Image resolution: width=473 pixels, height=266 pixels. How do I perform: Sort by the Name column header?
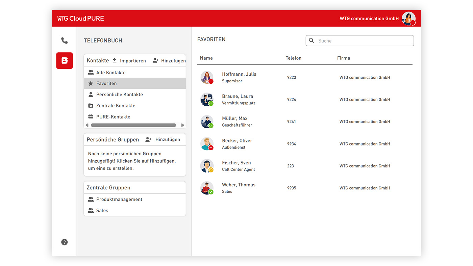pos(206,58)
